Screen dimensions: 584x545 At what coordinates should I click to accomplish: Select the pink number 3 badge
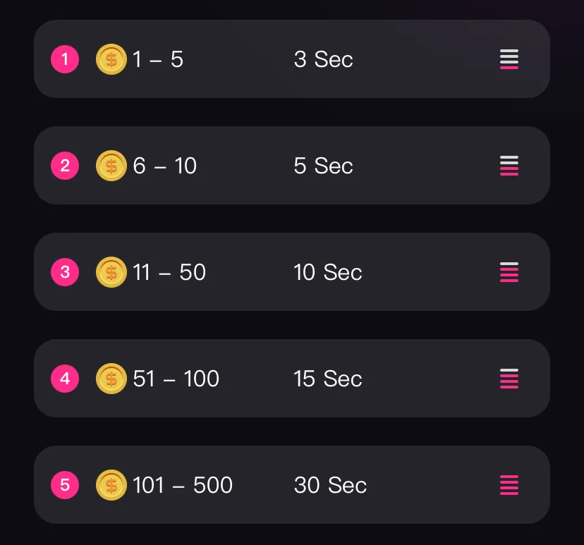pyautogui.click(x=65, y=272)
